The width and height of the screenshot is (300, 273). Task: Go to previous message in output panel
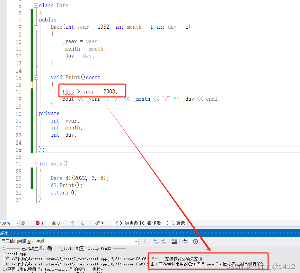pos(156,242)
